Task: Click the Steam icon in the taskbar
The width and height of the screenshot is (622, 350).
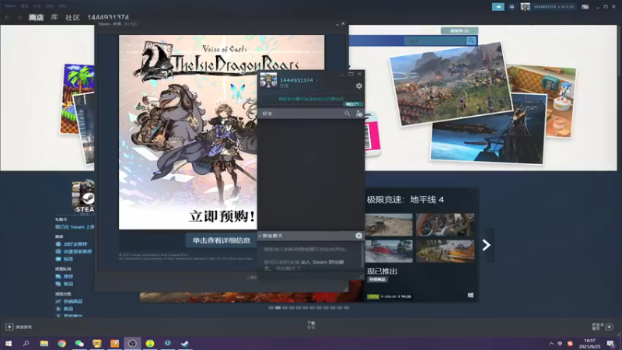Action: point(185,343)
